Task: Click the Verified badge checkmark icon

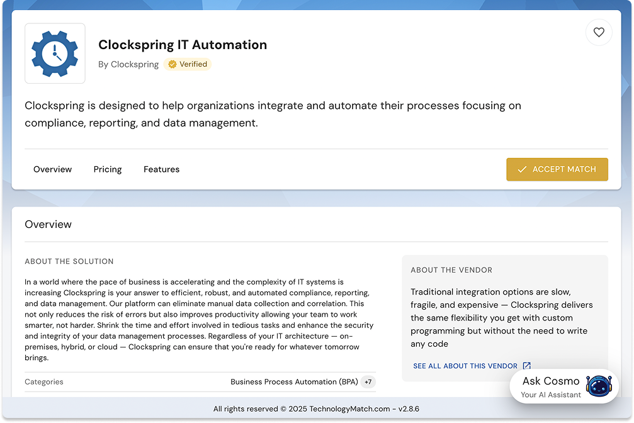Action: pyautogui.click(x=173, y=64)
